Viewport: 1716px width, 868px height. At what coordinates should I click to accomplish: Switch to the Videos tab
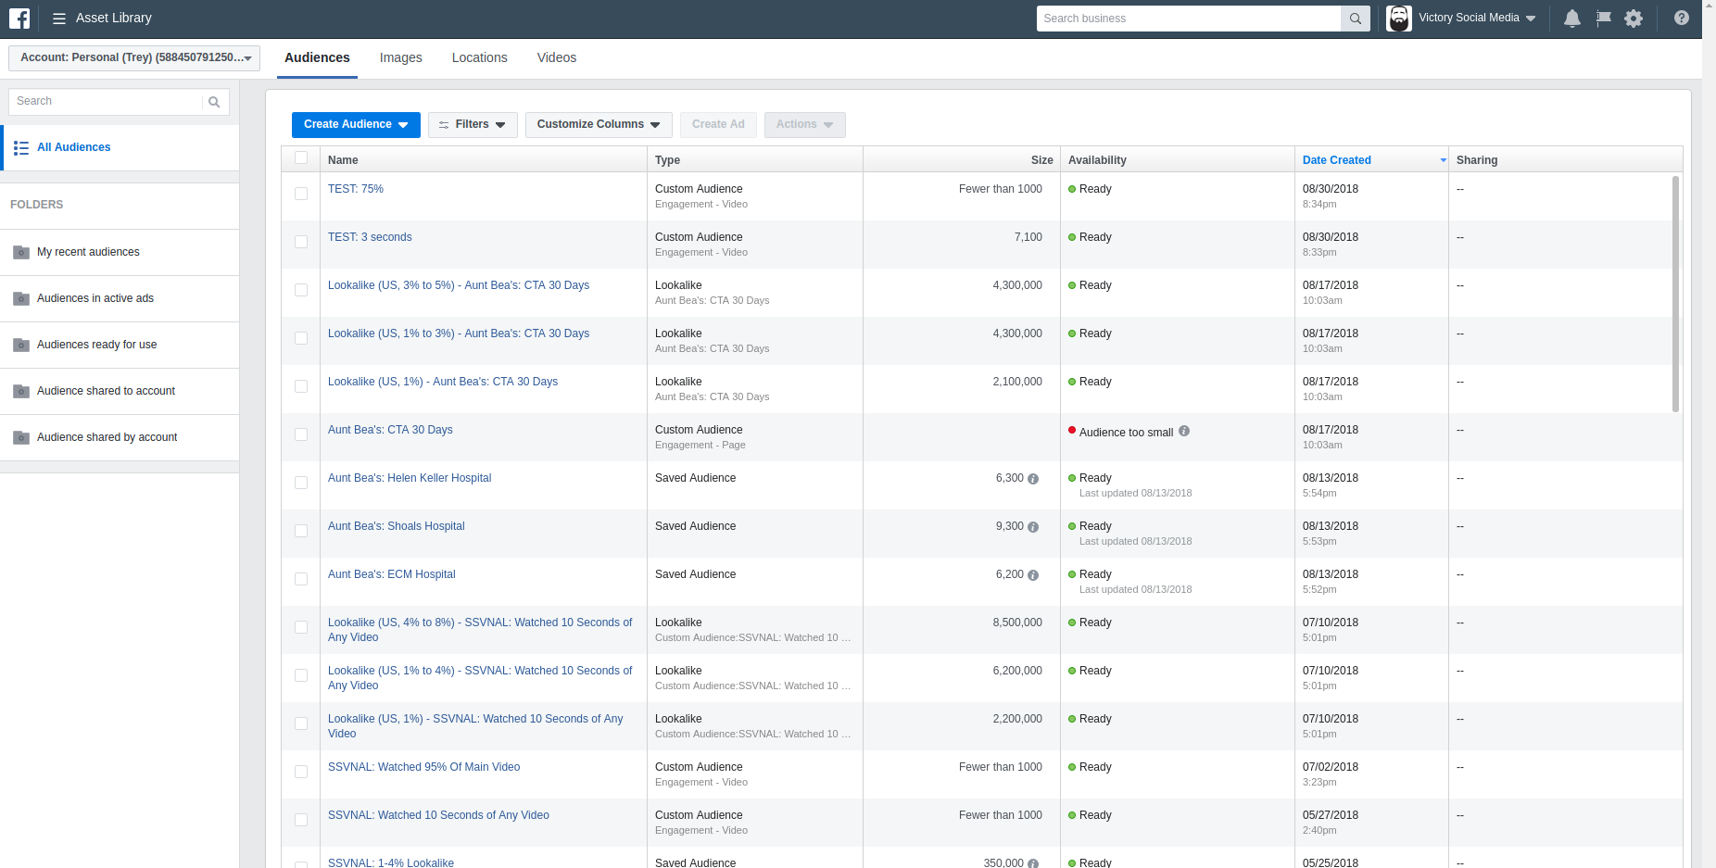pyautogui.click(x=556, y=57)
